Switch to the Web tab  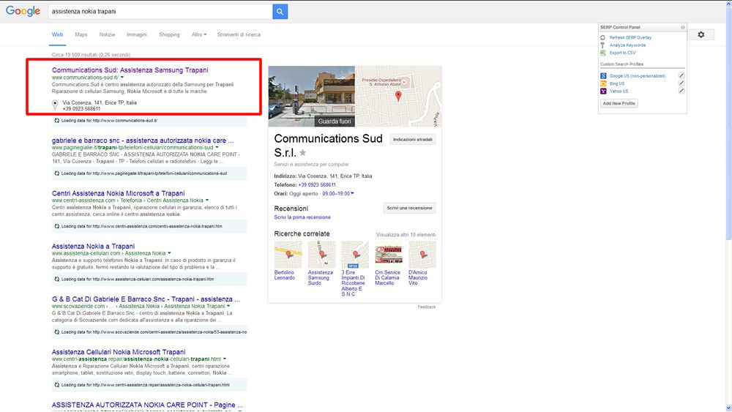[57, 34]
